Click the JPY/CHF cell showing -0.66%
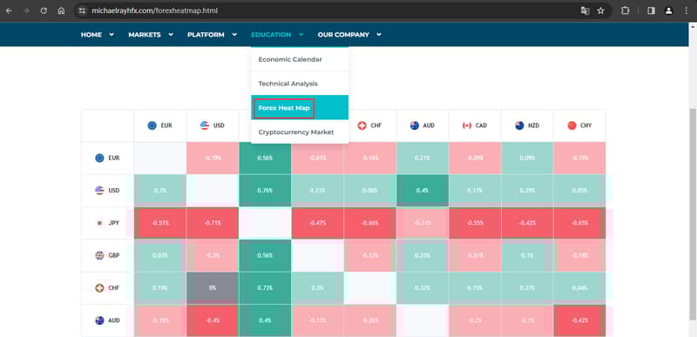This screenshot has width=697, height=337. 369,223
